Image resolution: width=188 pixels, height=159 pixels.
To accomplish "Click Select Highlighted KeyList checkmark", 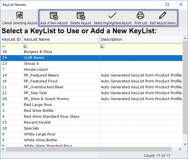I will [112, 16].
